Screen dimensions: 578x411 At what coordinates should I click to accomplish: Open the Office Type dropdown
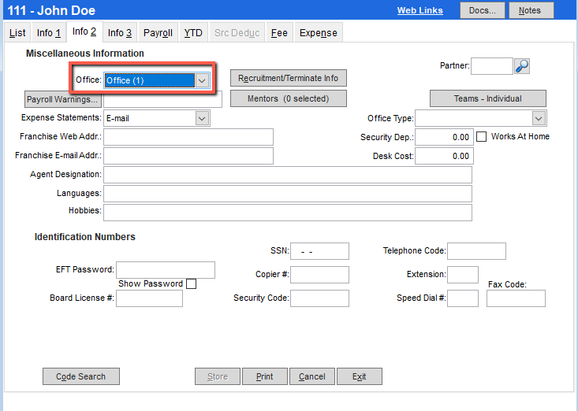pyautogui.click(x=539, y=118)
